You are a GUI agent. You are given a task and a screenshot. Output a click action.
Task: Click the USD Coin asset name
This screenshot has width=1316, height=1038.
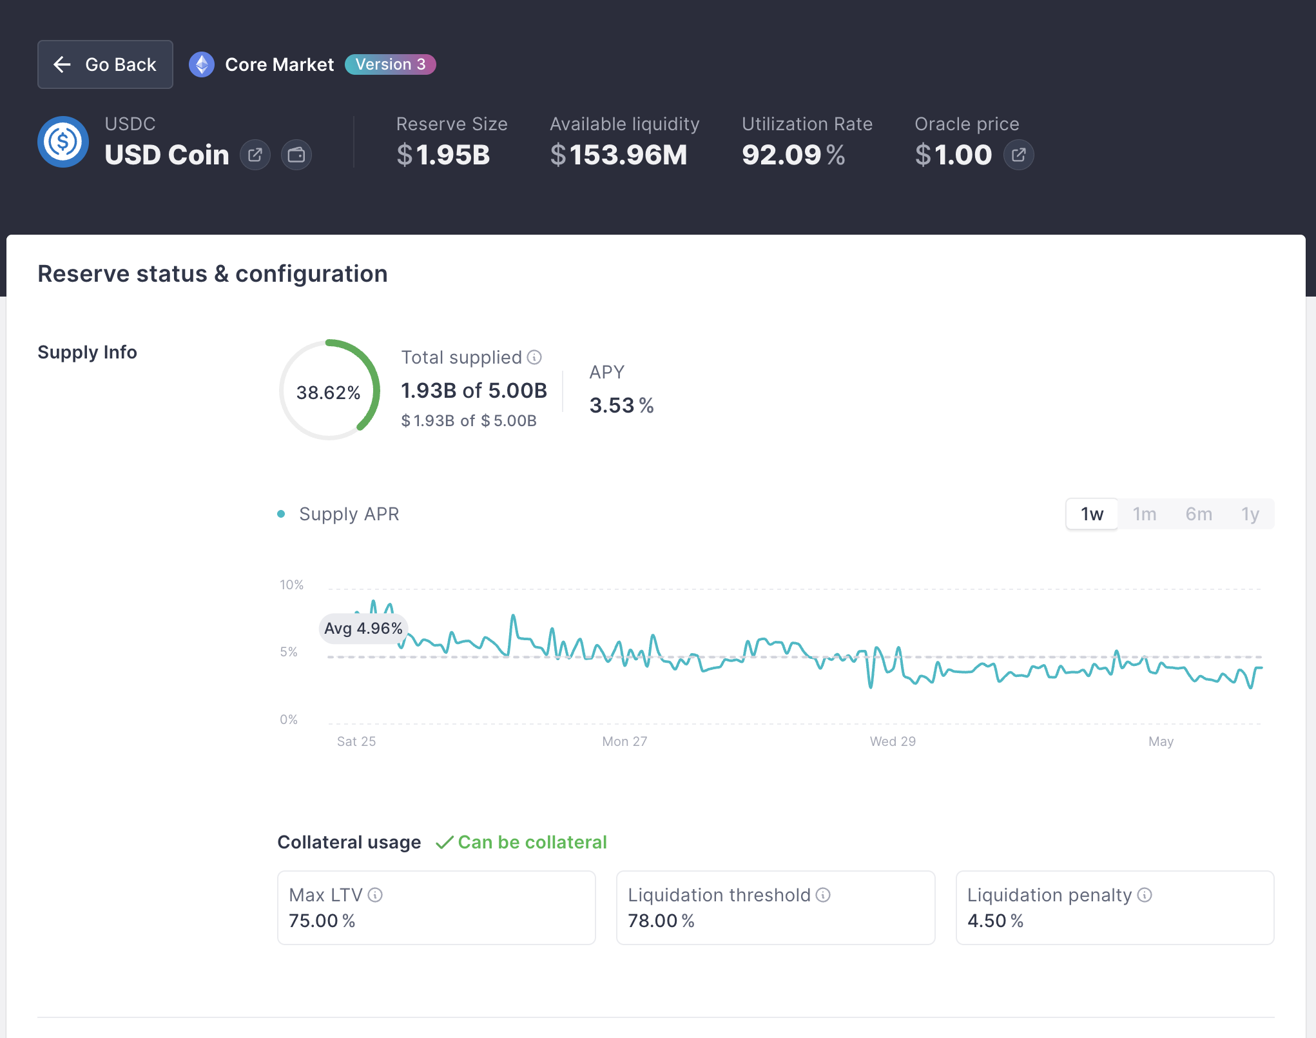click(167, 155)
